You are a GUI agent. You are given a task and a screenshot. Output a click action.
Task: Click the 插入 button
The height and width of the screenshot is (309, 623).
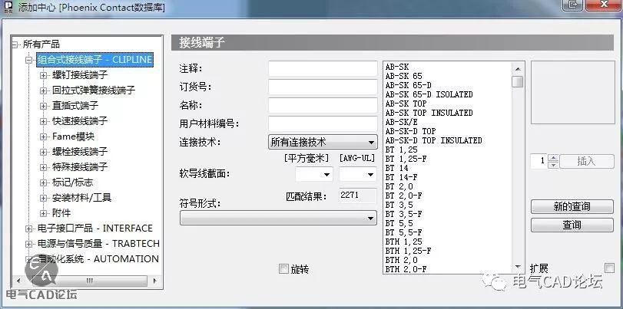coord(586,162)
